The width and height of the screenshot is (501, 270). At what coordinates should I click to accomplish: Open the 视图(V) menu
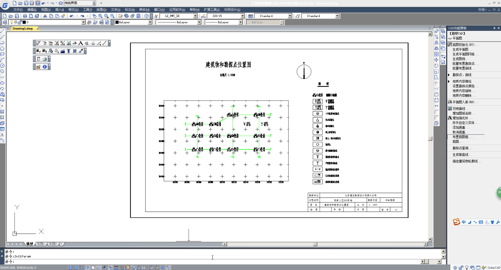point(46,10)
